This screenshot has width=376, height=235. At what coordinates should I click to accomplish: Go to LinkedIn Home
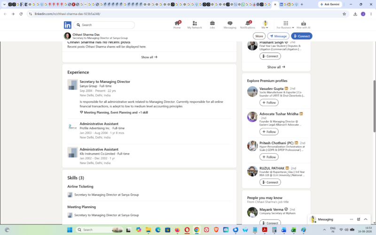click(x=177, y=25)
